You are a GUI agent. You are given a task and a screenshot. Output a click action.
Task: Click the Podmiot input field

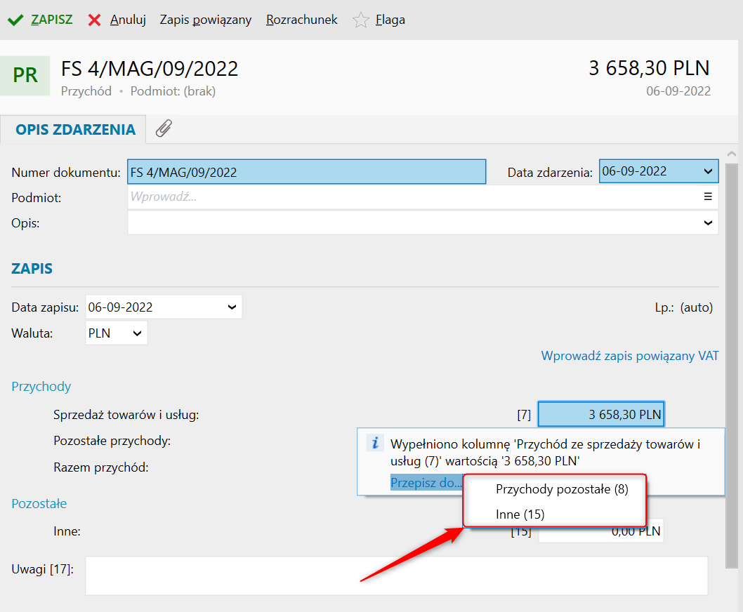(423, 197)
